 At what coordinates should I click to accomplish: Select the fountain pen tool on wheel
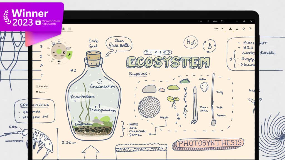point(53,43)
